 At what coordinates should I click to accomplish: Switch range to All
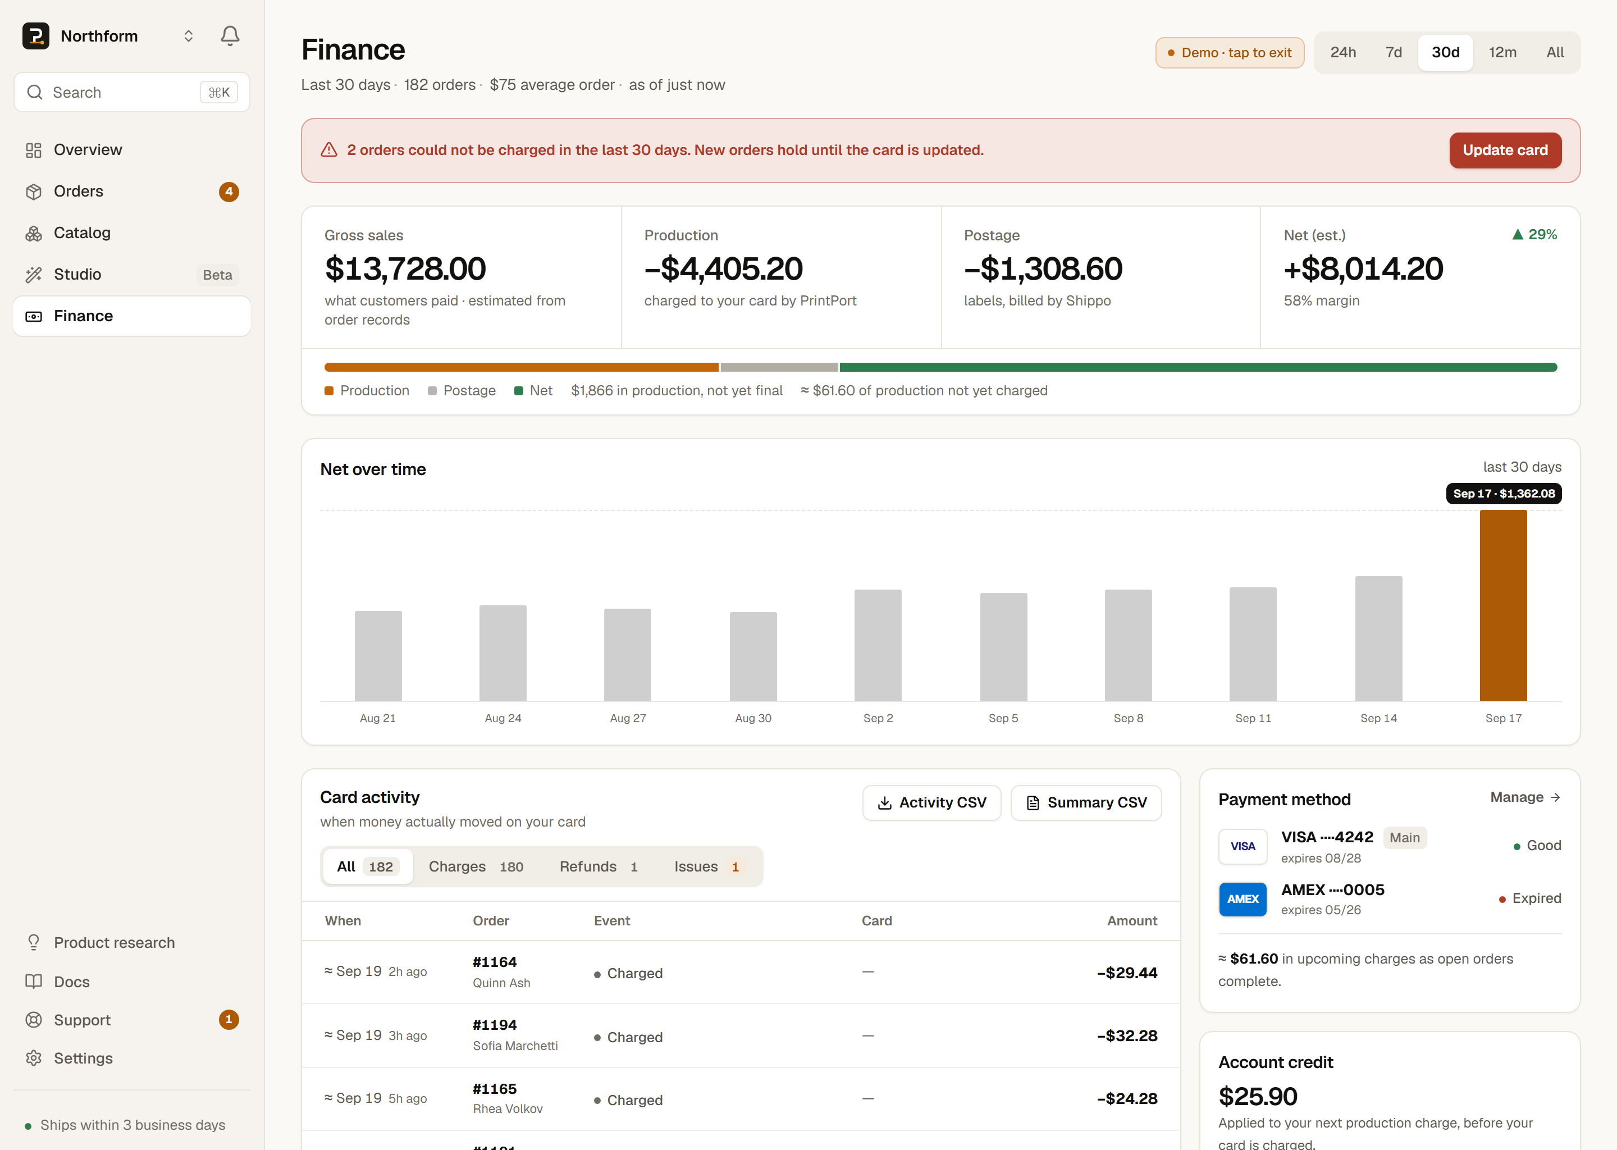pos(1555,52)
